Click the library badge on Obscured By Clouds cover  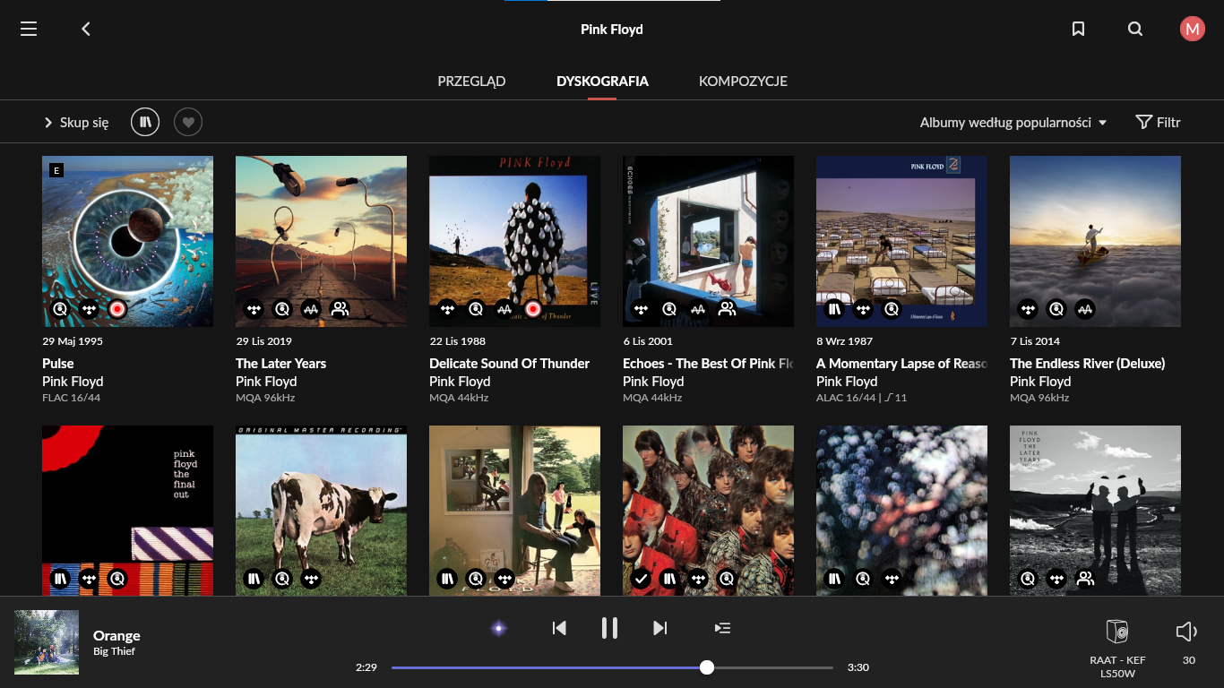[x=834, y=579]
